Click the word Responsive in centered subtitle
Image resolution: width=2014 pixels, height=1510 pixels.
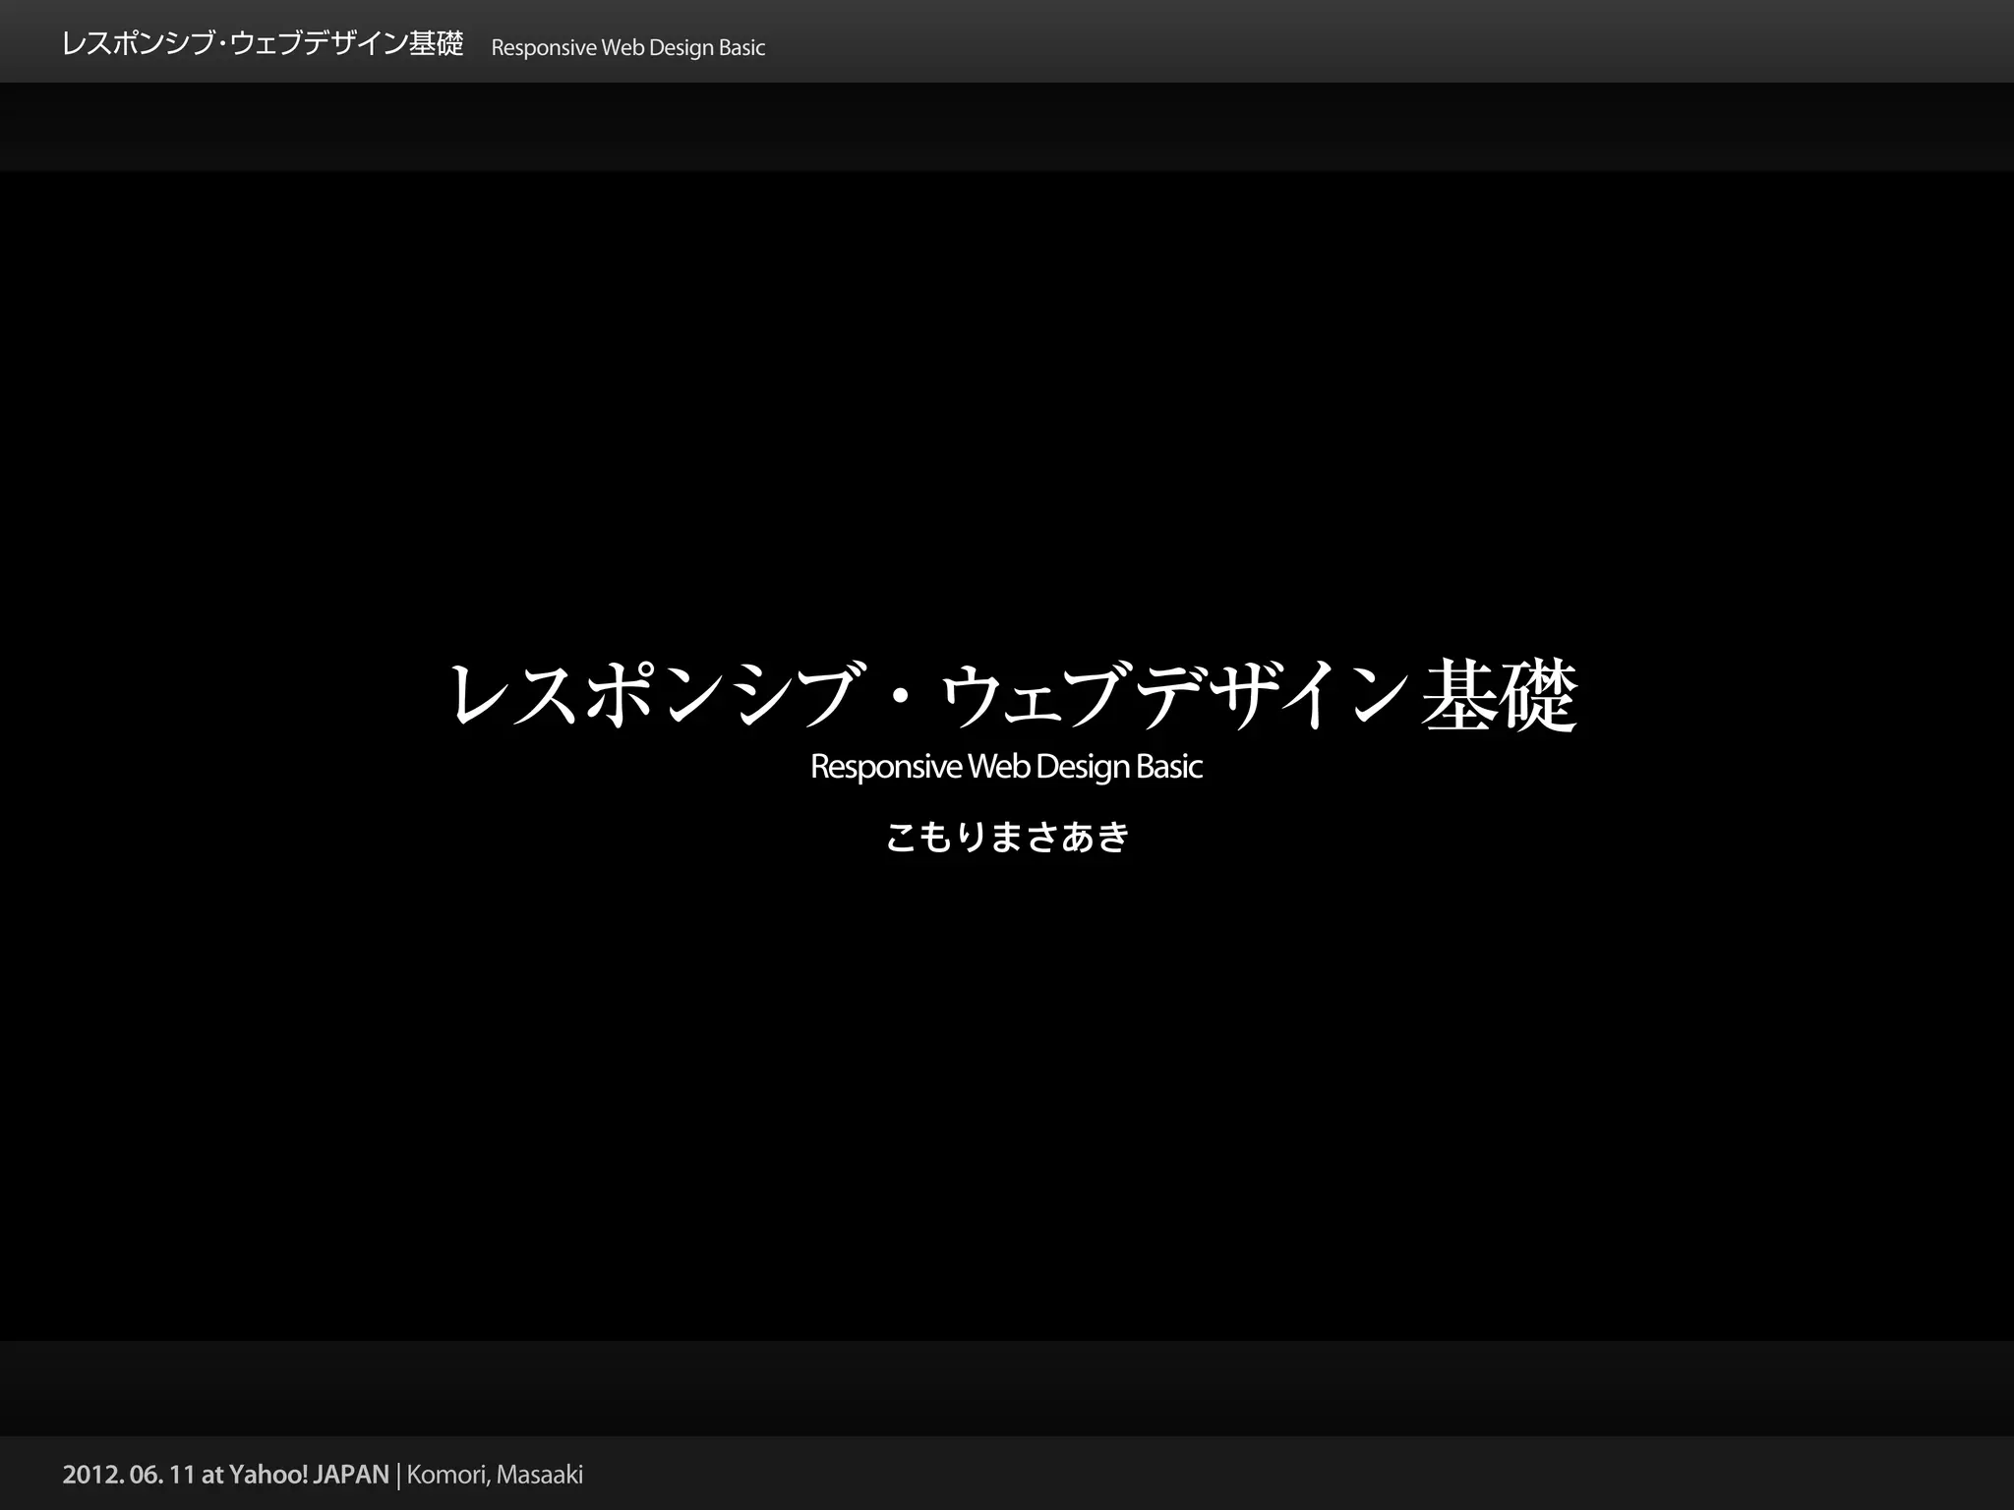point(886,767)
